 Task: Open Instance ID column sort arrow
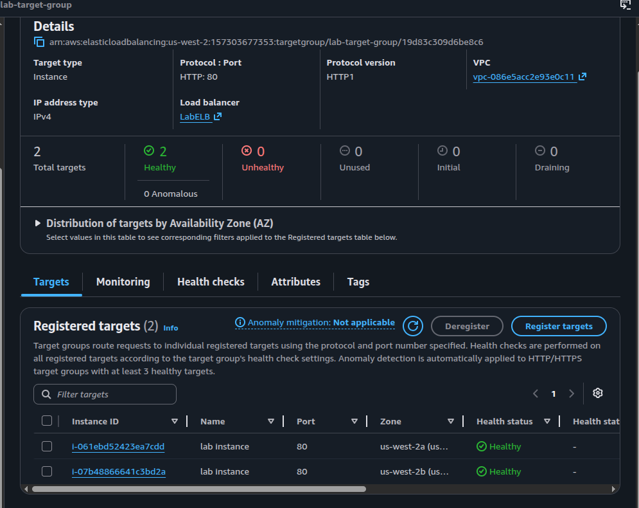point(175,421)
